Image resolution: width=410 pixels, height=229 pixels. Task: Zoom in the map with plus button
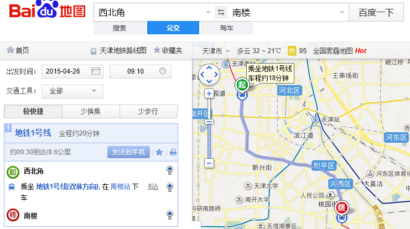click(x=209, y=93)
